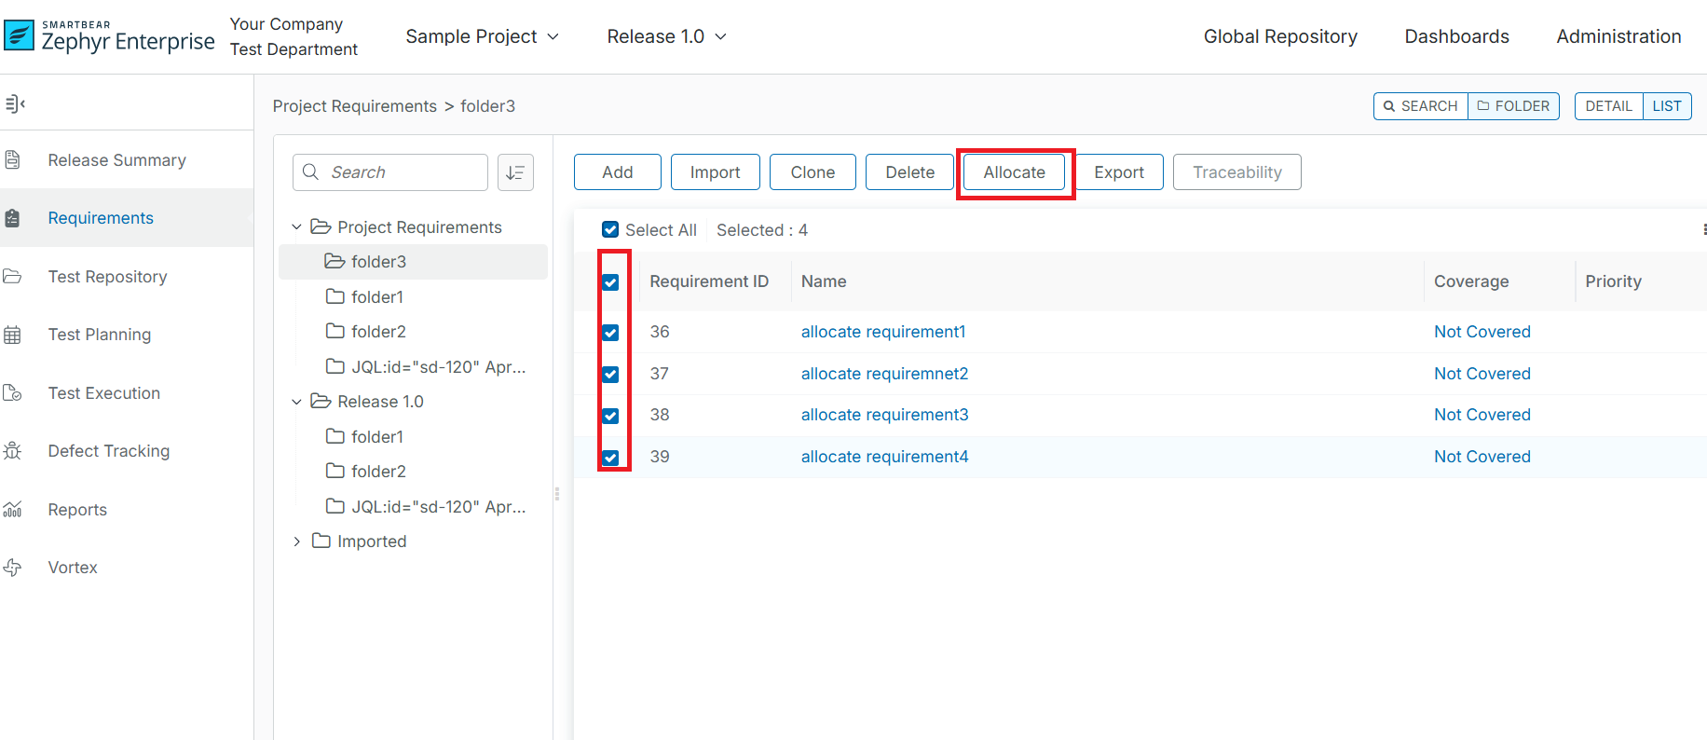Screen dimensions: 1707x740
Task: Switch to DETAIL view tab
Action: pyautogui.click(x=1608, y=106)
